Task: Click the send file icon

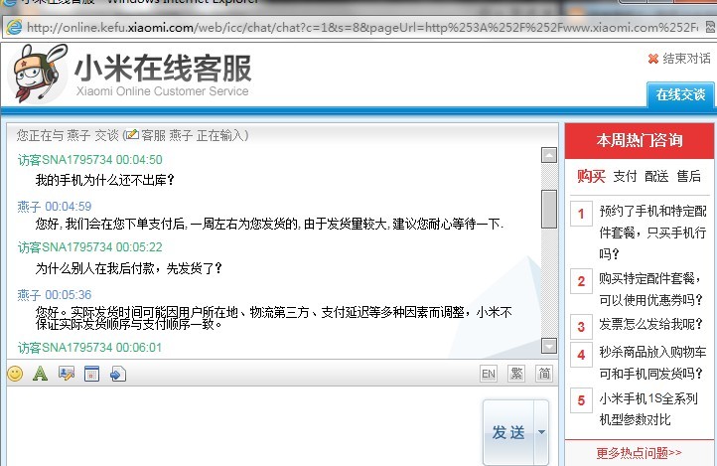Action: 118,374
